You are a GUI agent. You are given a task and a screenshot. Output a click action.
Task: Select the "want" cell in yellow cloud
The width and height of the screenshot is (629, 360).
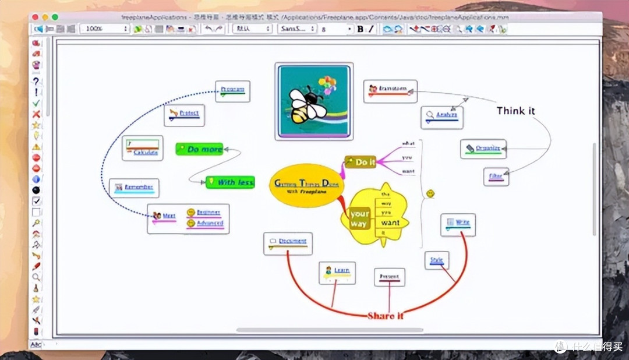tap(390, 223)
